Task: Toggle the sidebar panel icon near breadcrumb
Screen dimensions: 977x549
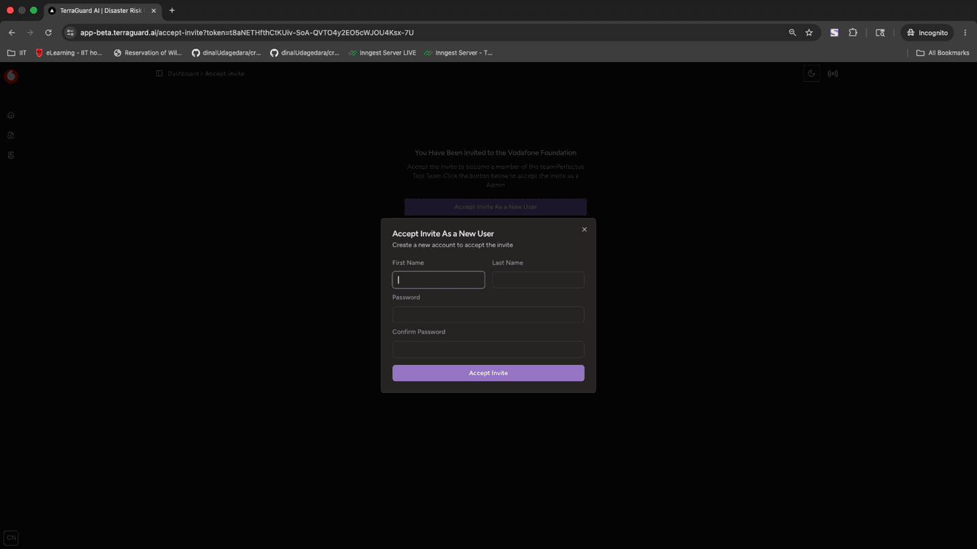Action: 159,74
